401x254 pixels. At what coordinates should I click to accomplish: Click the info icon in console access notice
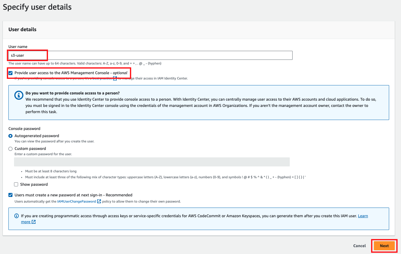click(x=19, y=96)
